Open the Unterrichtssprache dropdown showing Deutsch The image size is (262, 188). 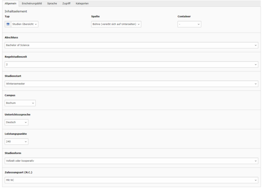[16, 122]
